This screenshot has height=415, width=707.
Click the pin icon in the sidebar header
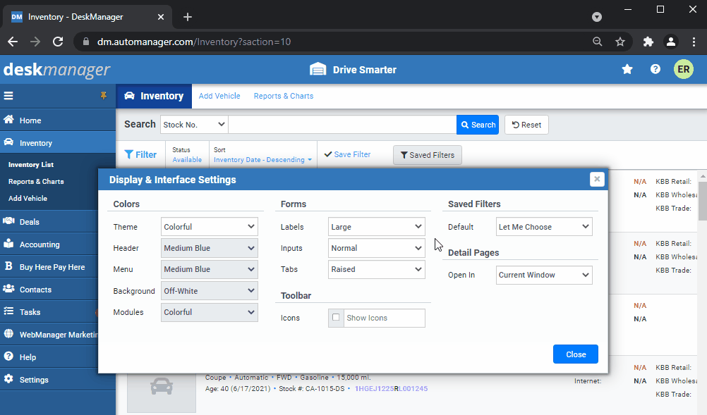click(103, 95)
